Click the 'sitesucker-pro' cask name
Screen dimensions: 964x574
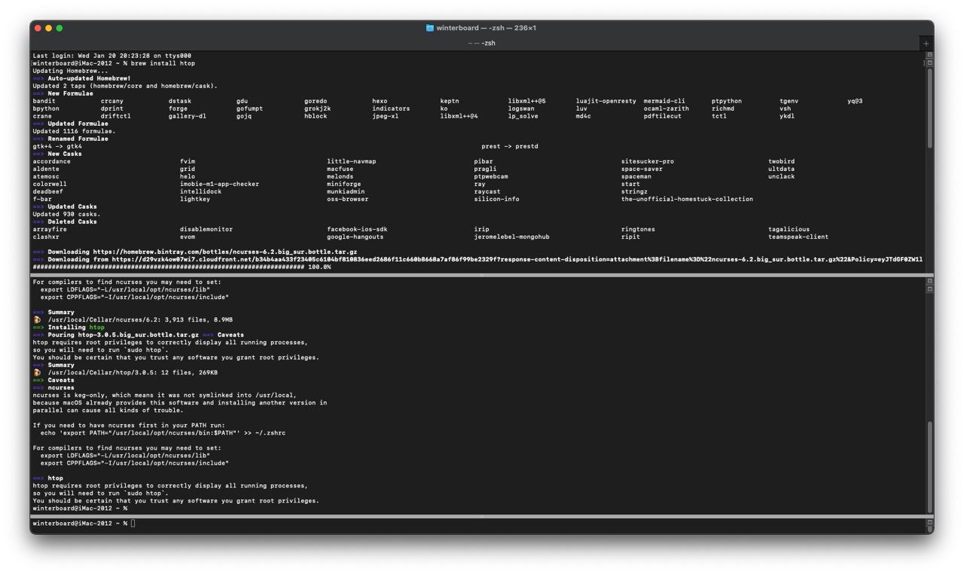pos(648,161)
